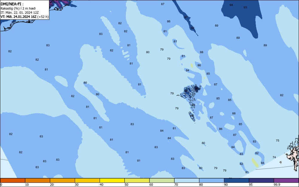Select the 50–60 yellow-green legend swatch

tap(137, 180)
